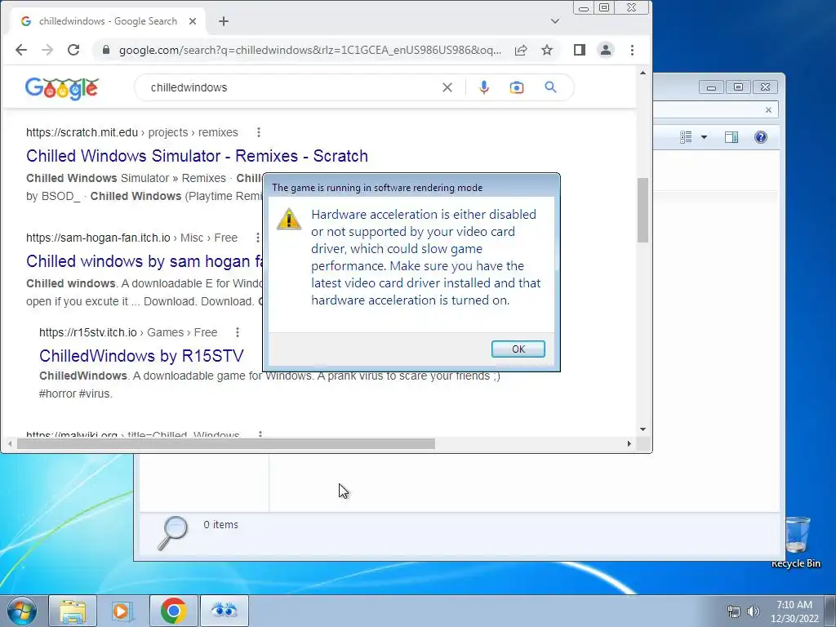Click the Google holiday logo
This screenshot has width=836, height=627.
click(62, 88)
